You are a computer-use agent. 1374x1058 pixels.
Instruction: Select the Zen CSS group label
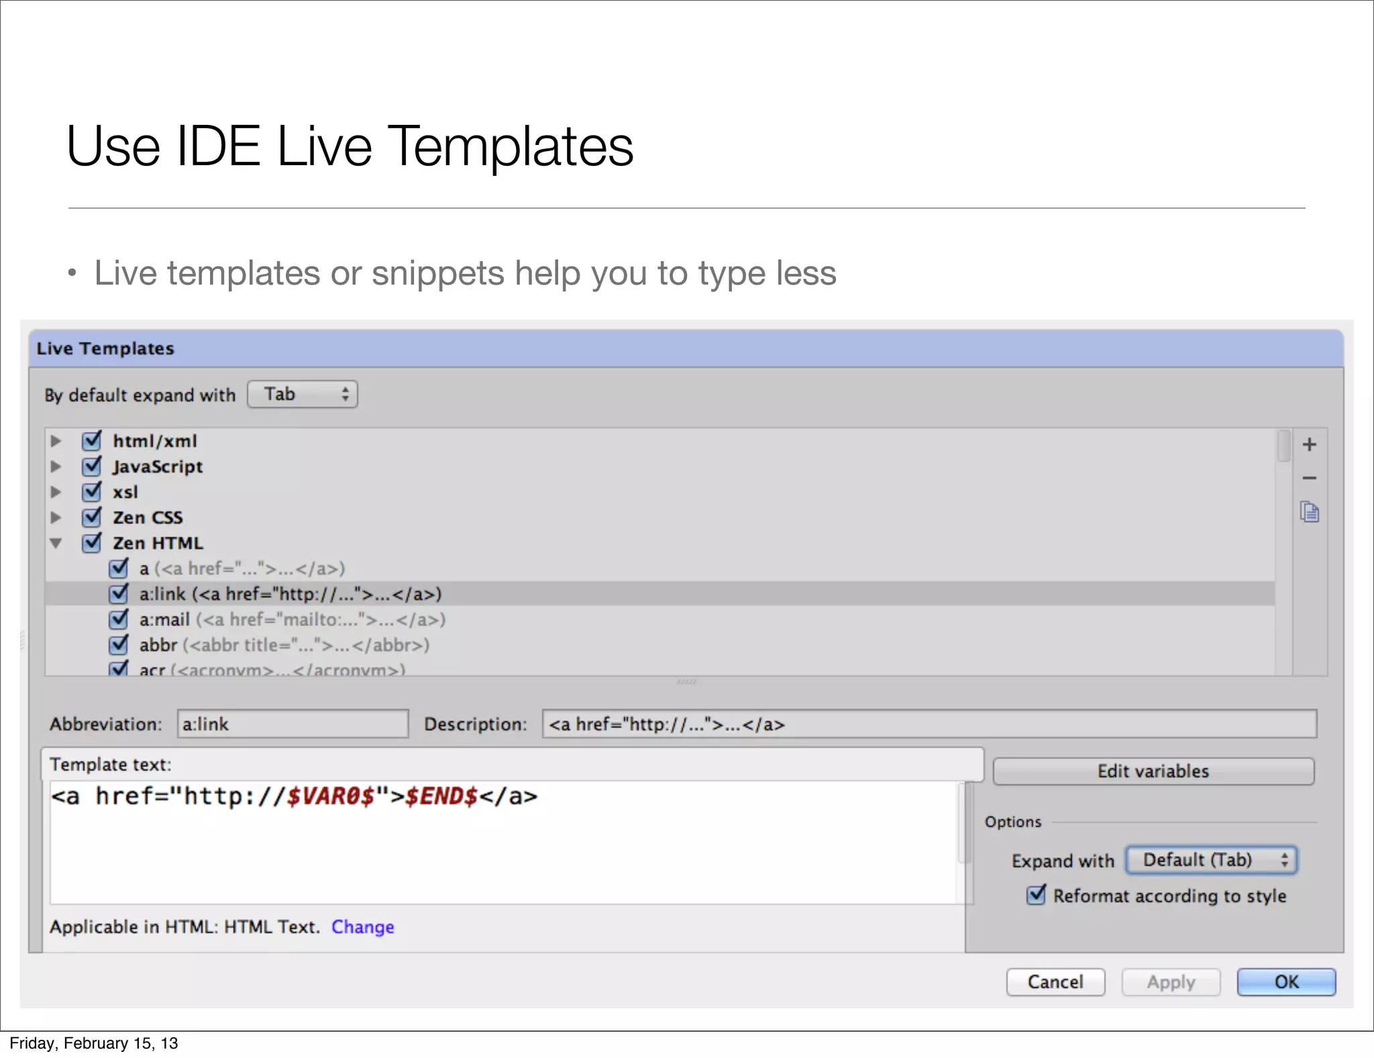[148, 518]
